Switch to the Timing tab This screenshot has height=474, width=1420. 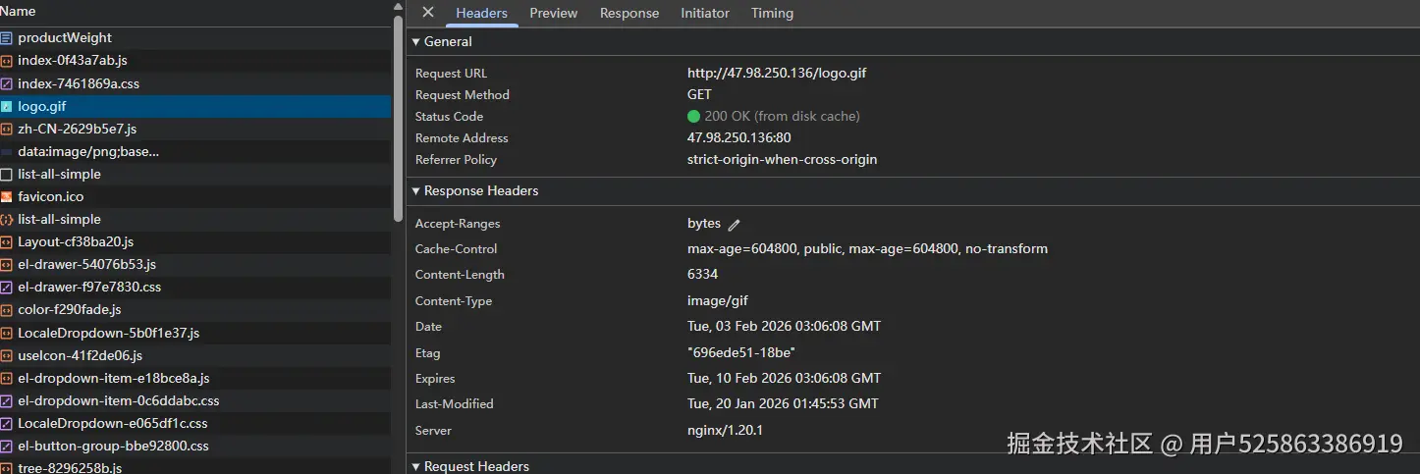tap(772, 13)
